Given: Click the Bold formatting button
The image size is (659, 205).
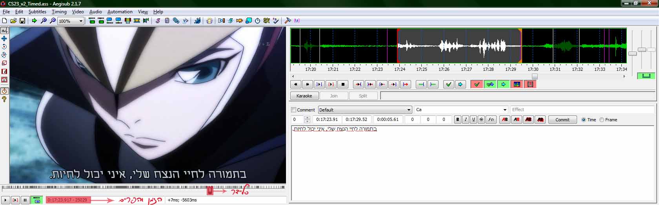Looking at the screenshot, I should (457, 120).
